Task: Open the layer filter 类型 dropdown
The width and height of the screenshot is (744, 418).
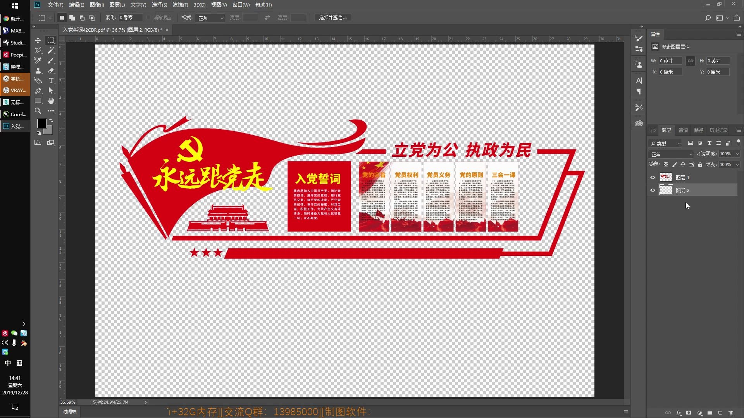Action: coord(665,143)
